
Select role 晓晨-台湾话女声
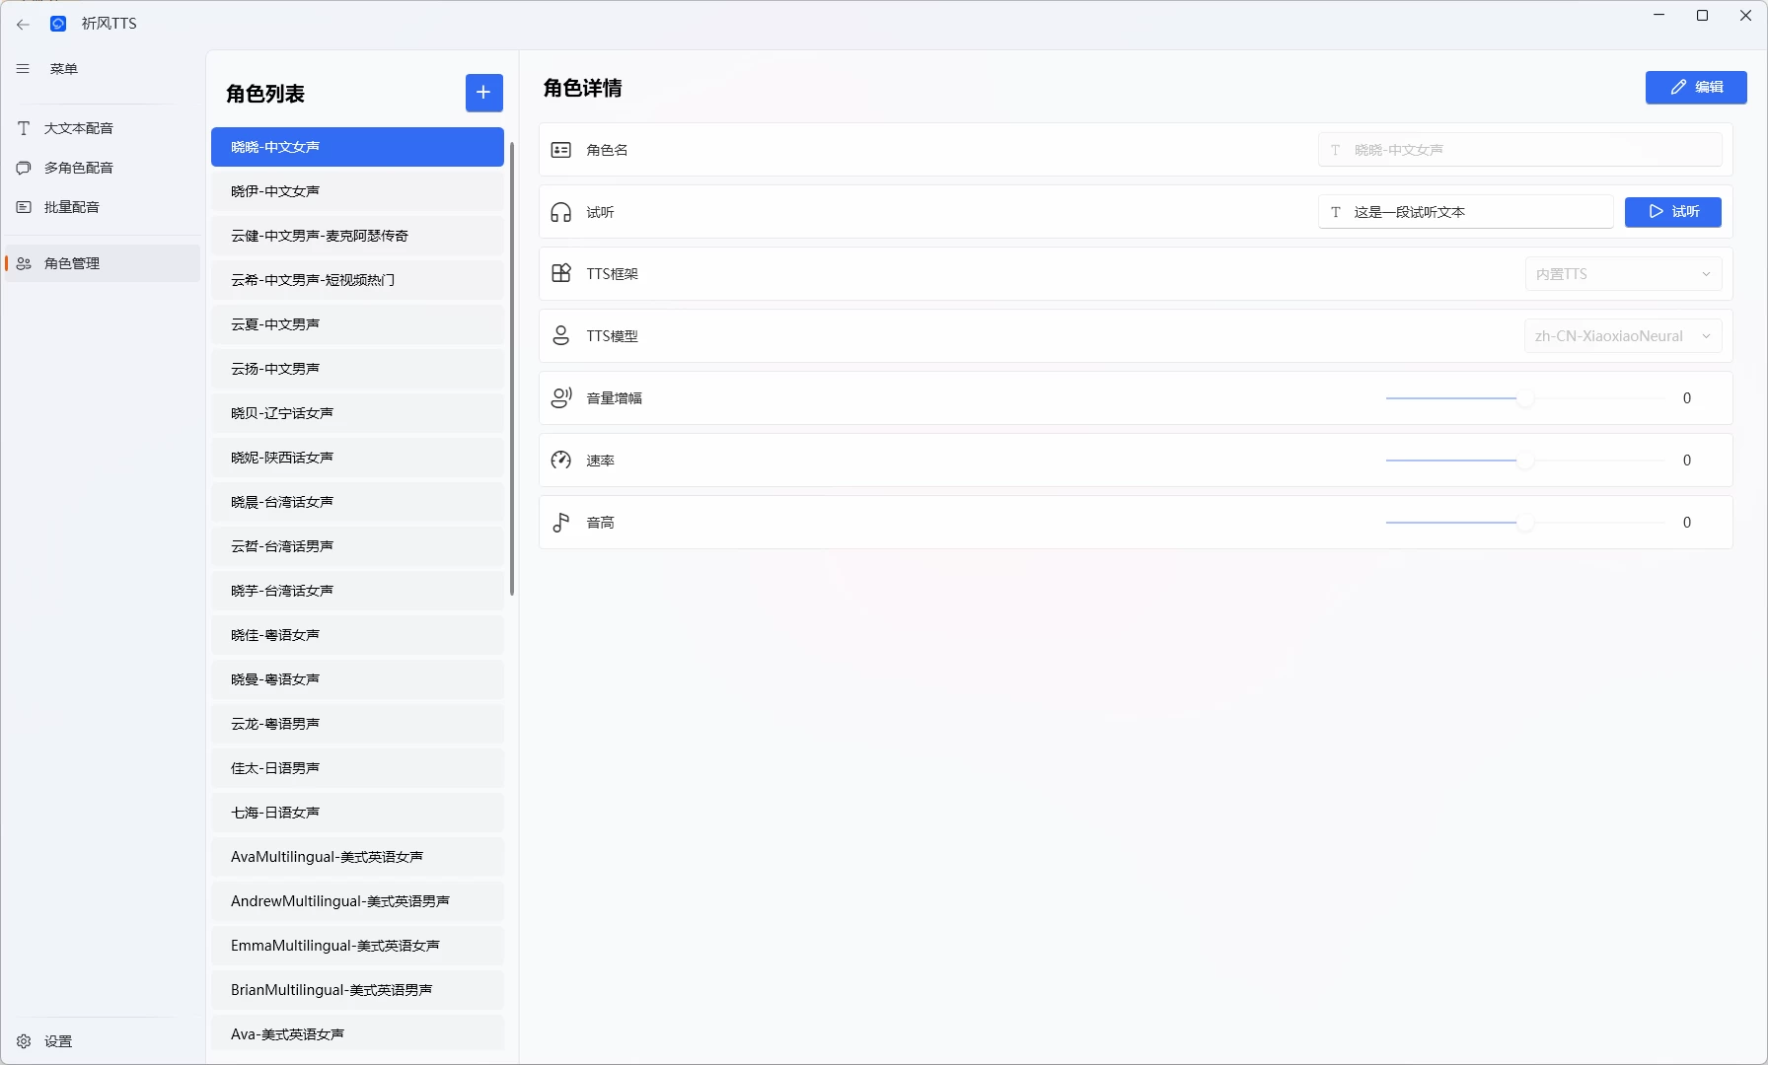pos(357,502)
